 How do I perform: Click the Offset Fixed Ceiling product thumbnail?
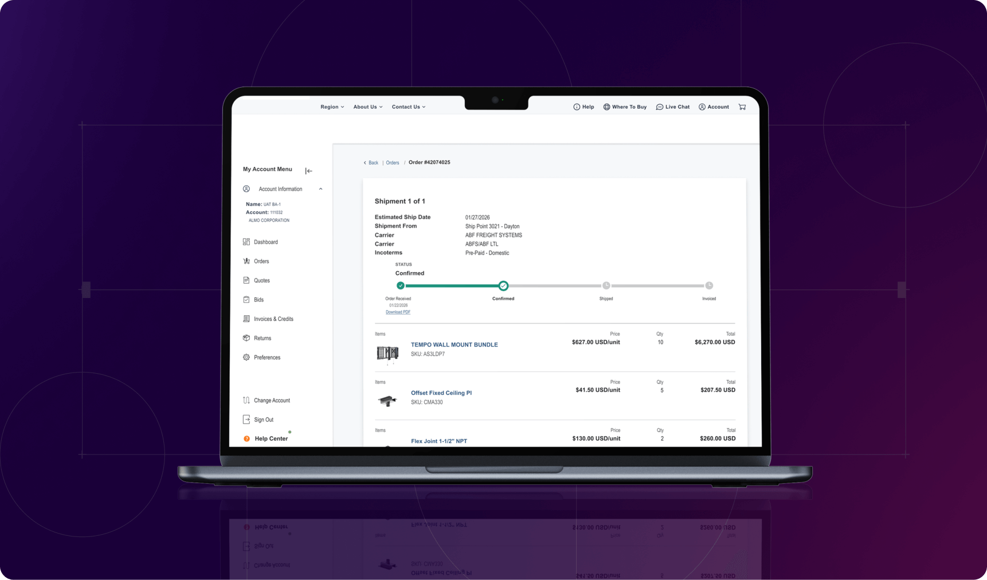point(387,401)
